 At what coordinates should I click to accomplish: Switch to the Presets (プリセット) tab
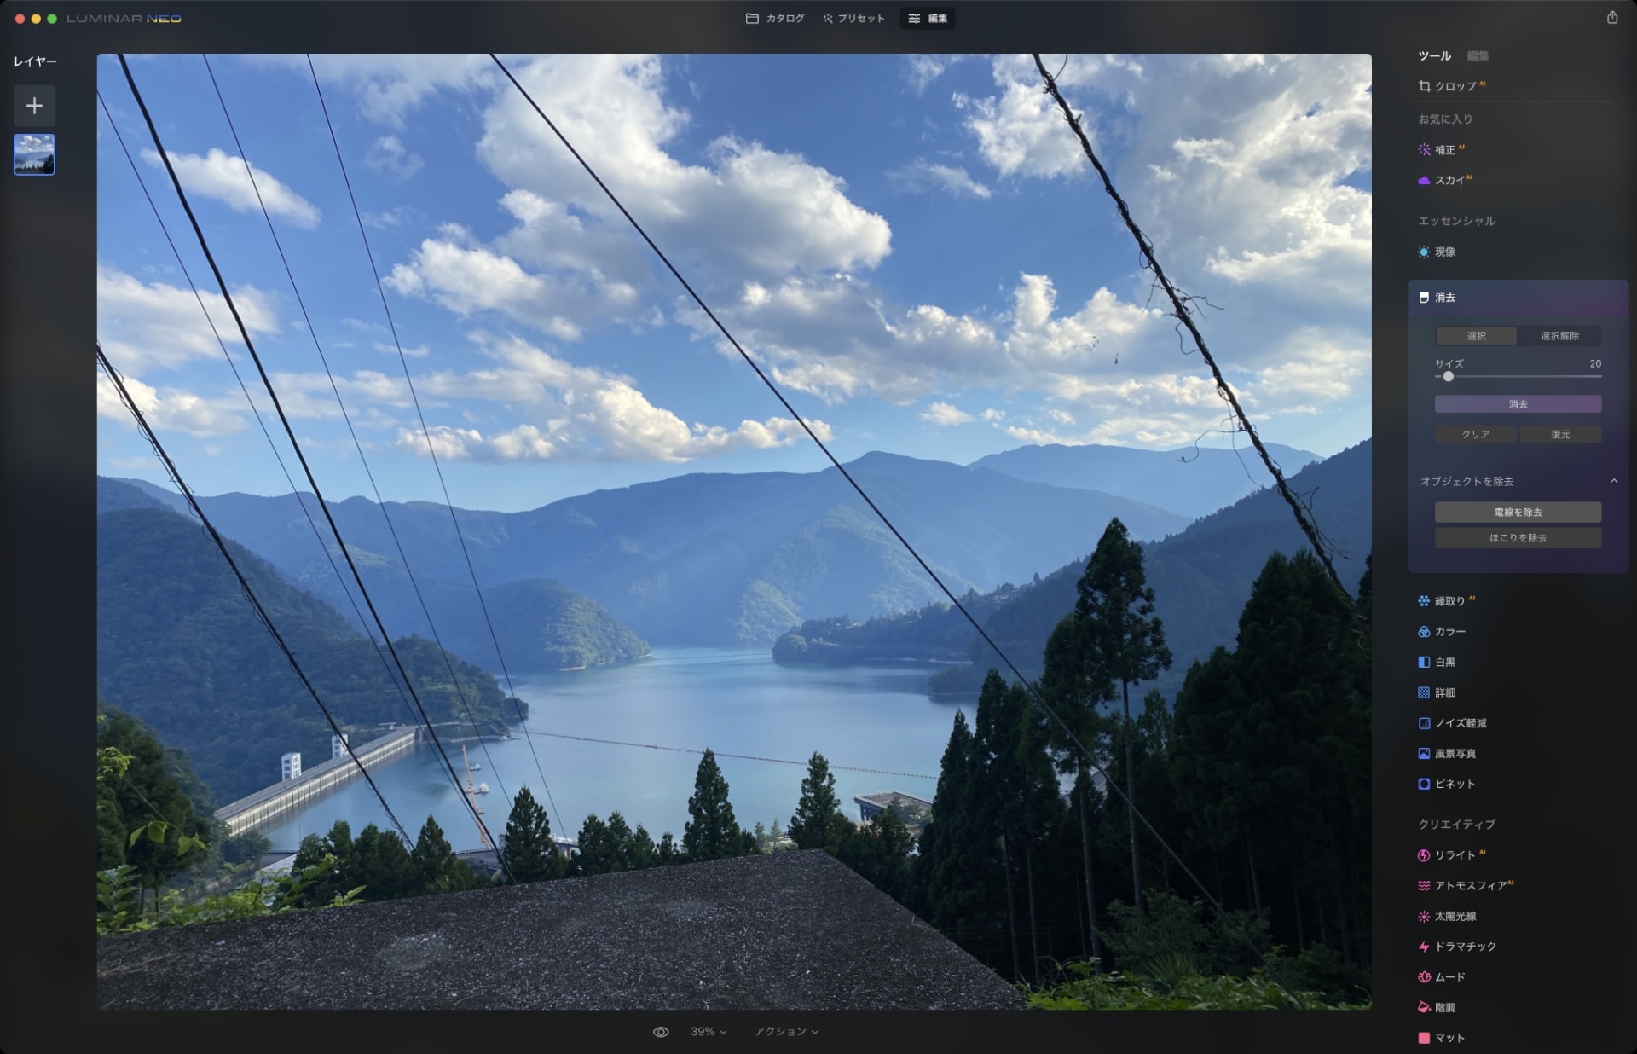pyautogui.click(x=853, y=19)
